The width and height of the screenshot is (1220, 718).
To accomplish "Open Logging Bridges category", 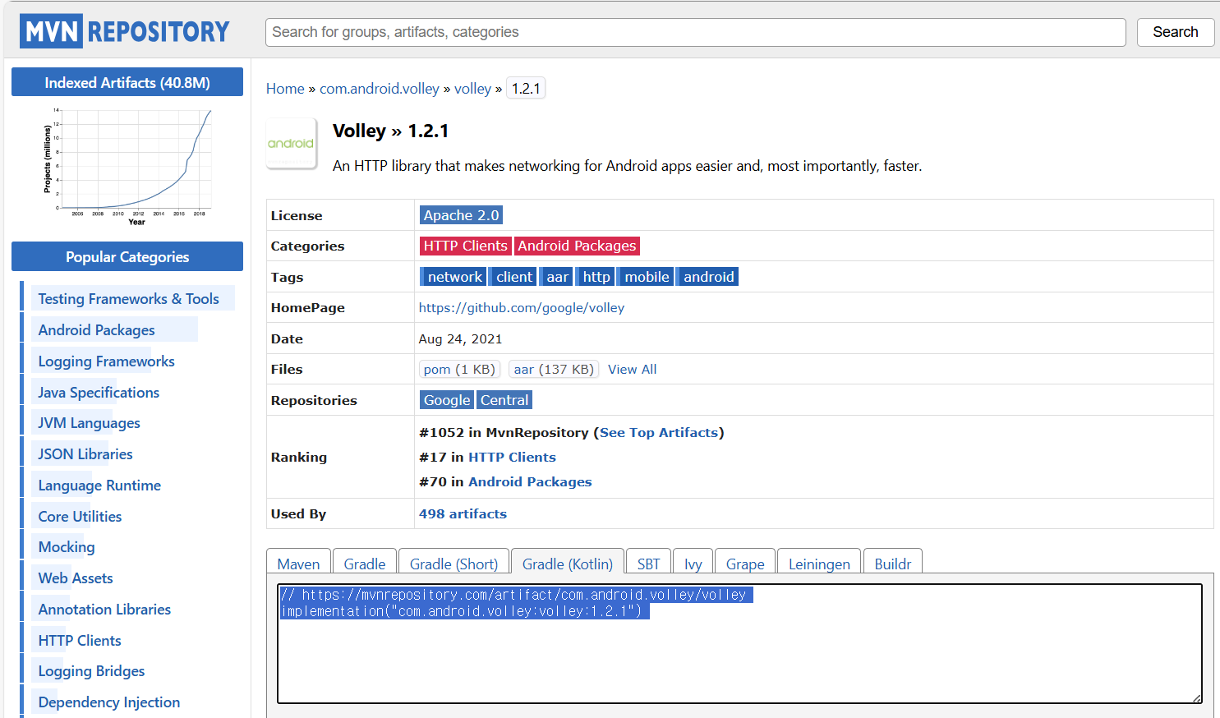I will (x=91, y=671).
